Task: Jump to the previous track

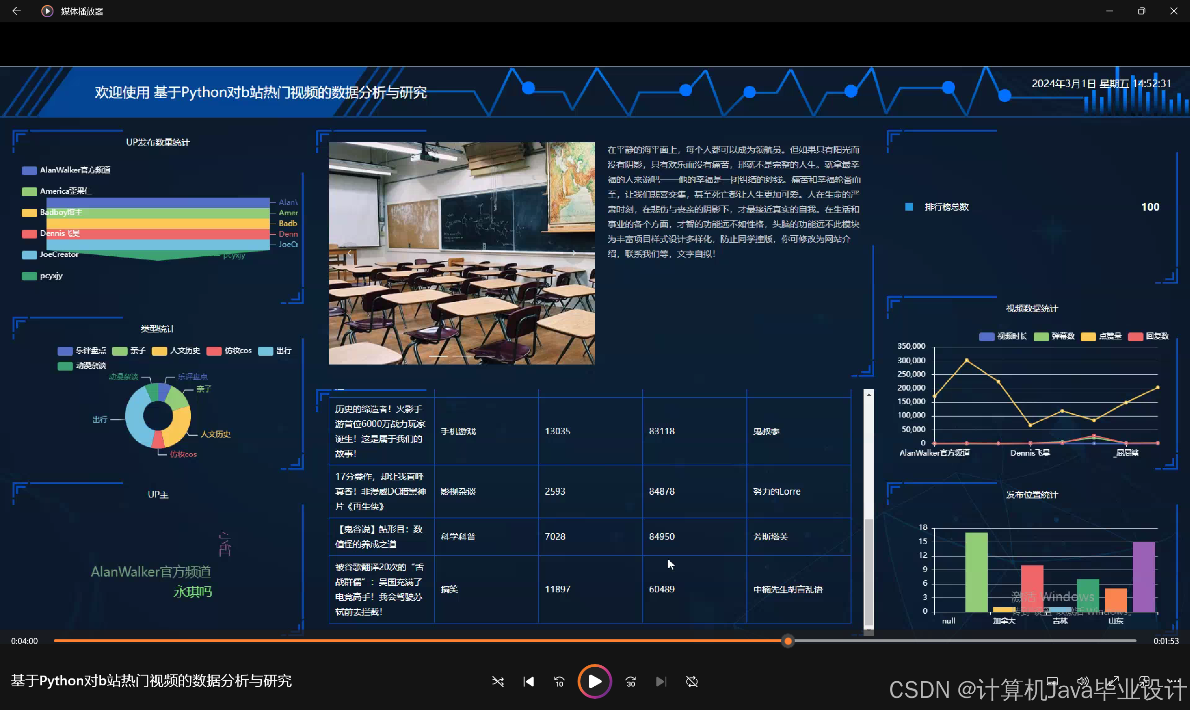Action: point(528,681)
